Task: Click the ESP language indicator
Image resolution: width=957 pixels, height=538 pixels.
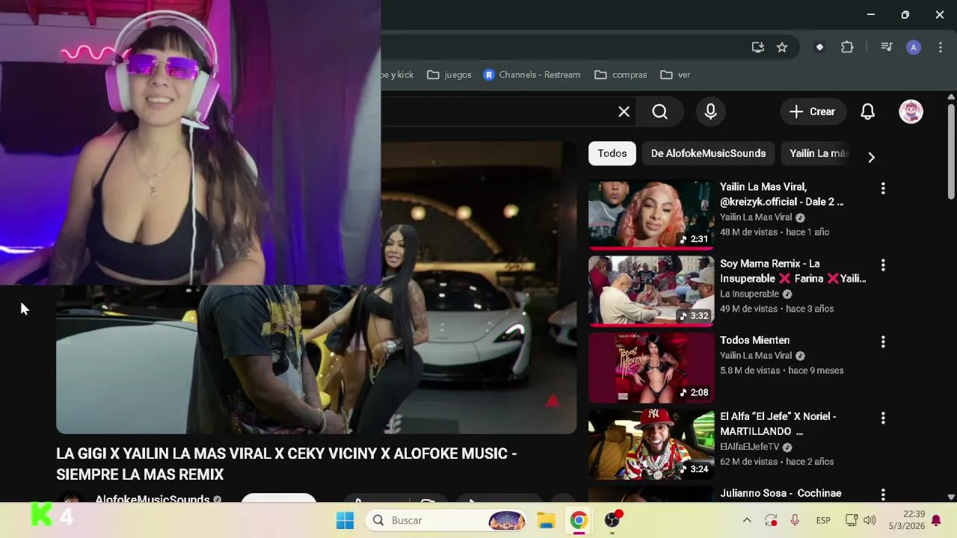Action: [823, 521]
